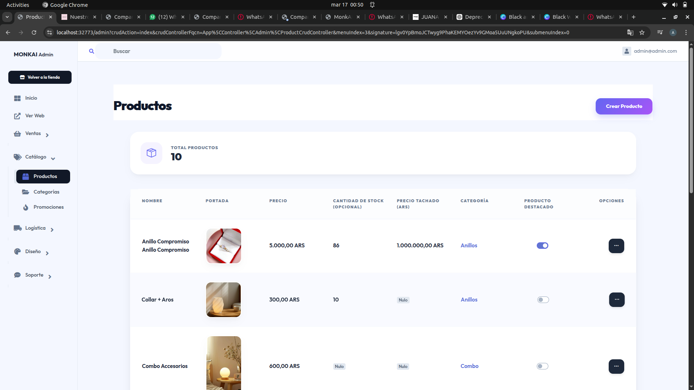This screenshot has width=694, height=390.
Task: Open Promociones submenu item
Action: point(48,207)
